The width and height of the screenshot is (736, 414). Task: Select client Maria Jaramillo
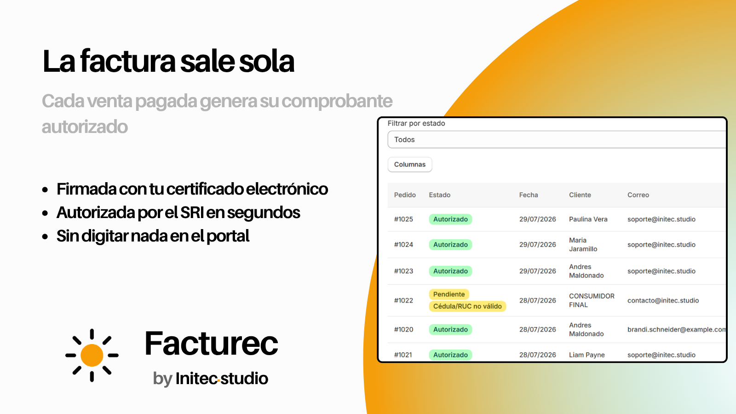point(583,245)
